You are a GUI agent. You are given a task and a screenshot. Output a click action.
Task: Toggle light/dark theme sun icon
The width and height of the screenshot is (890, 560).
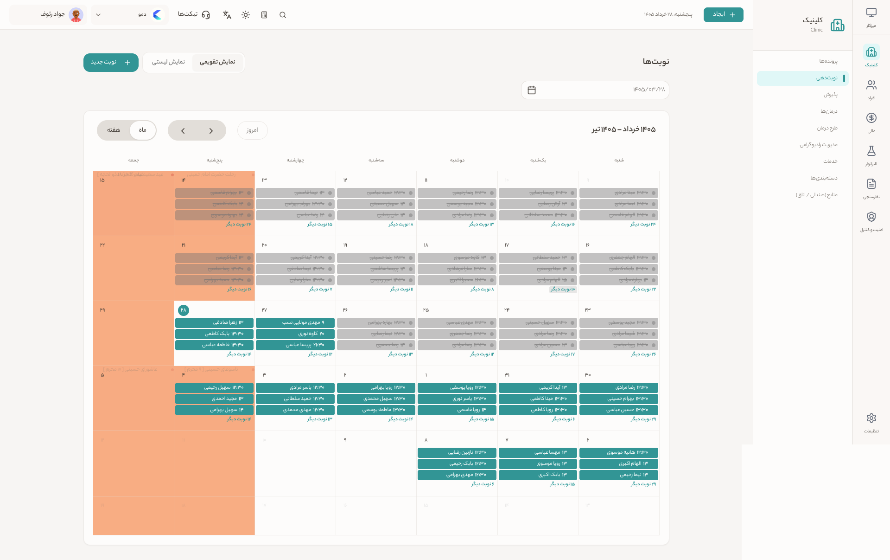tap(246, 15)
